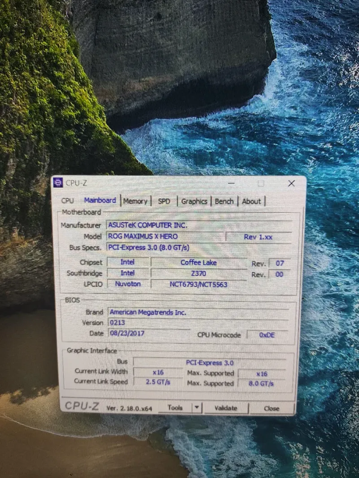
Task: Click the Close button at bottom
Action: (271, 408)
